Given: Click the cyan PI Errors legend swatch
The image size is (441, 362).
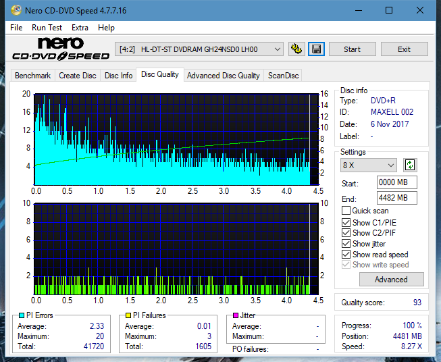Looking at the screenshot, I should point(22,315).
